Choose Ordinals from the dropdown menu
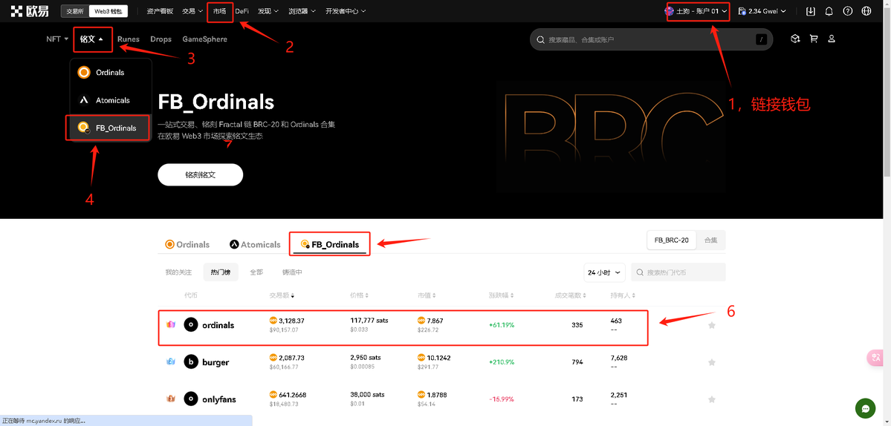This screenshot has width=891, height=426. 111,73
